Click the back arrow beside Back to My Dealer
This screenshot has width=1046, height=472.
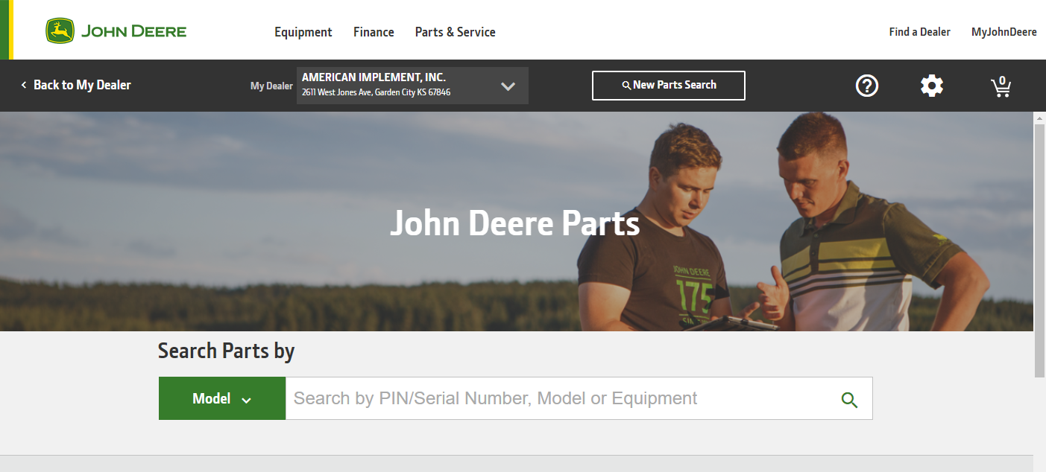click(x=24, y=86)
